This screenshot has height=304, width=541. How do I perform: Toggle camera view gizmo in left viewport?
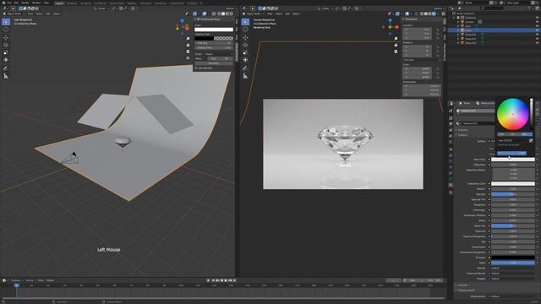tap(188, 52)
